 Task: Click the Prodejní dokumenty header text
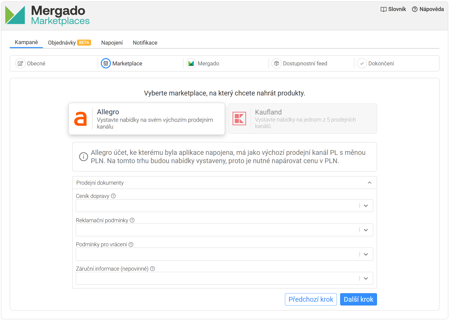(x=100, y=183)
